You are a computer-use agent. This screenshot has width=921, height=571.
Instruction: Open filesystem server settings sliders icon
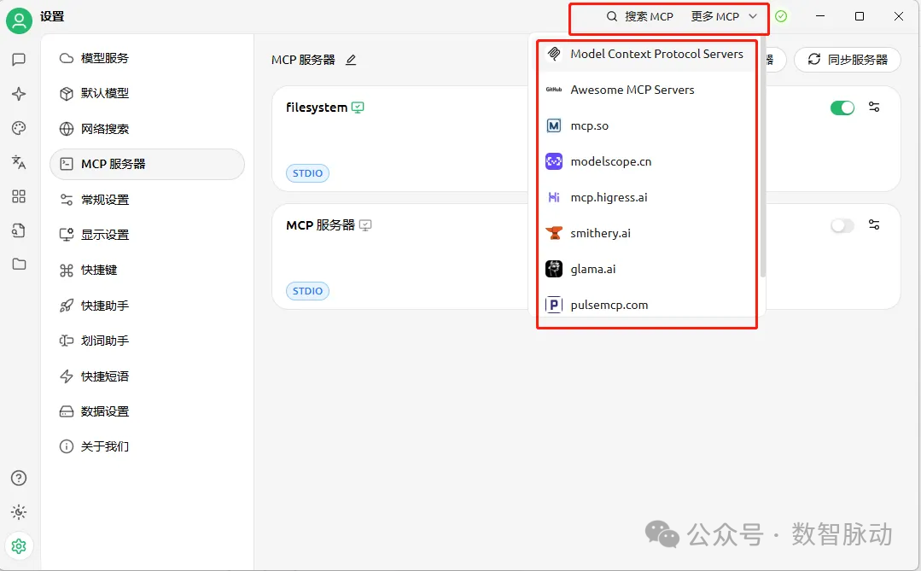coord(873,108)
